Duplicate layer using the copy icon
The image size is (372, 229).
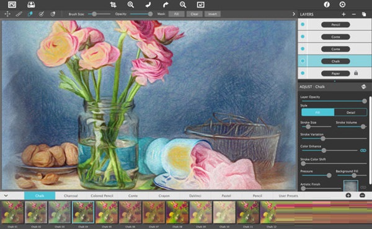[364, 14]
